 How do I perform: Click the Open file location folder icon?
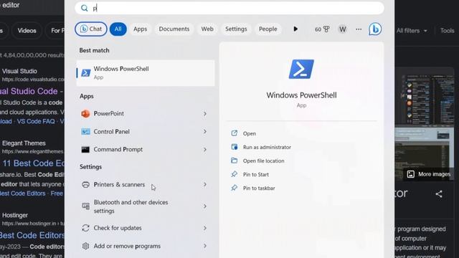(x=235, y=161)
